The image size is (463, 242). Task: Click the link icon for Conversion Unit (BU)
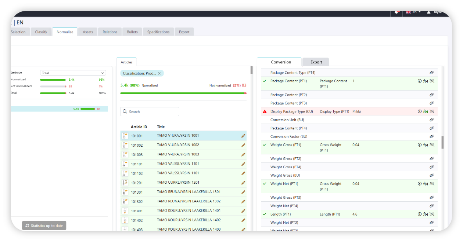pos(432,120)
